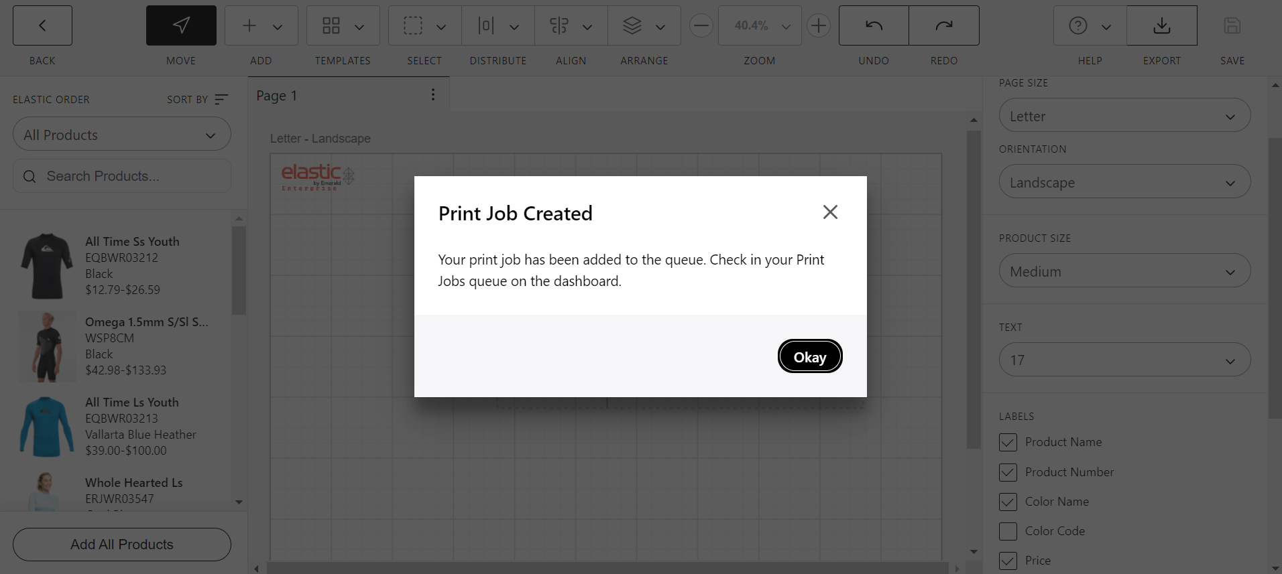The height and width of the screenshot is (574, 1282).
Task: Open Page 1 three-dot options menu
Action: [x=433, y=94]
